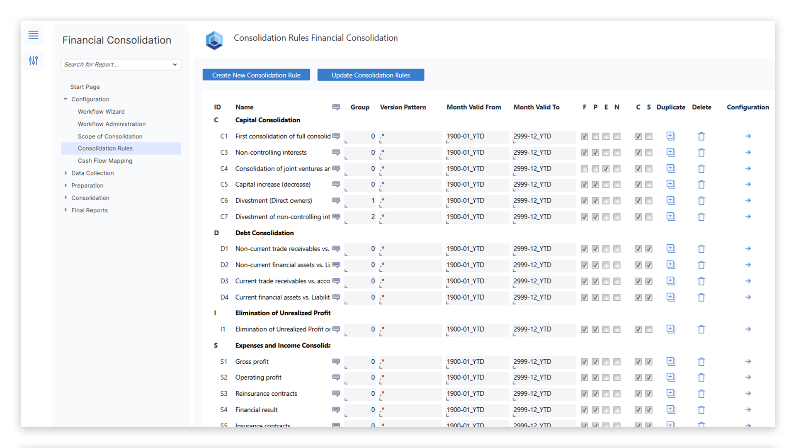796x448 pixels.
Task: Open configuration arrow for S1 Gross profit
Action: [748, 361]
